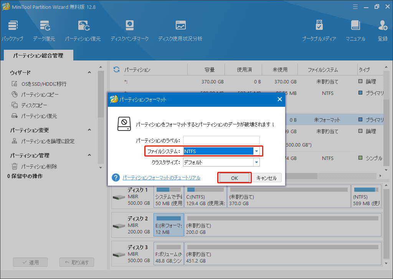This screenshot has width=393, height=279.
Task: Select 370.0 GB unallocated block on Disk 1
Action: point(289,196)
